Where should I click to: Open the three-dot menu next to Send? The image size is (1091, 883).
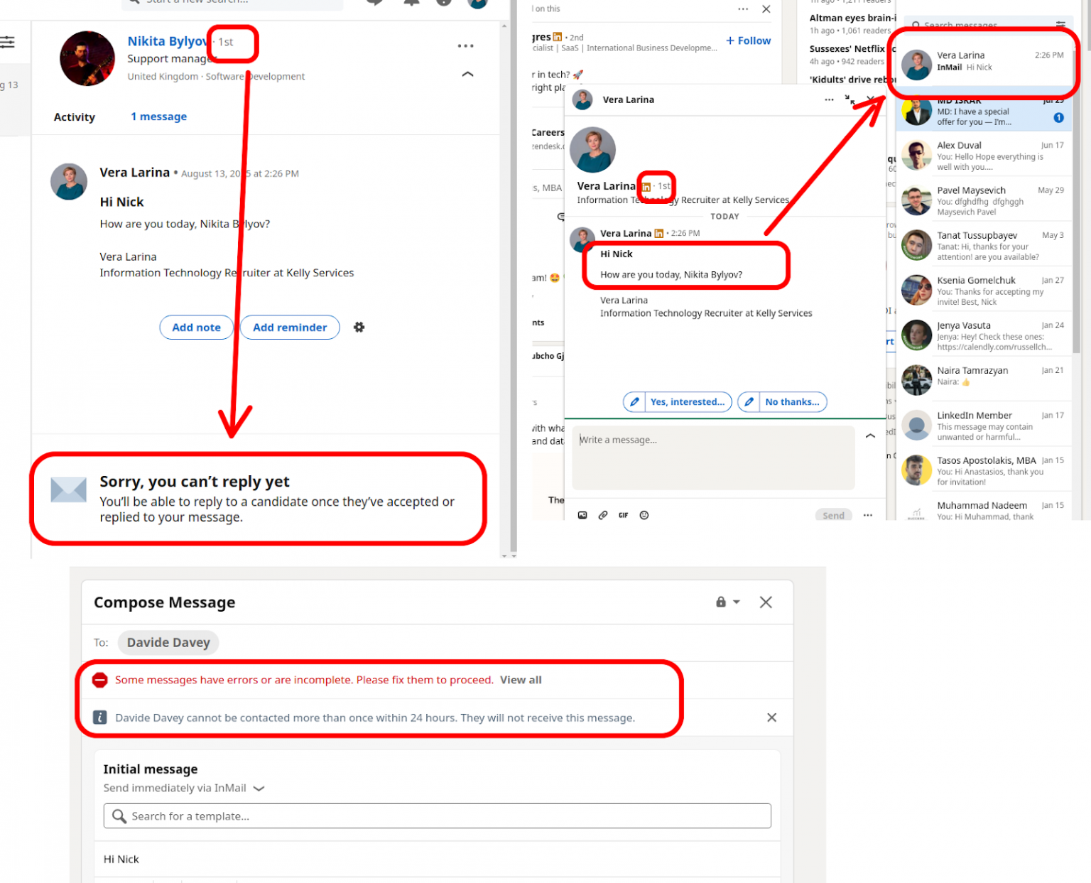pyautogui.click(x=868, y=514)
